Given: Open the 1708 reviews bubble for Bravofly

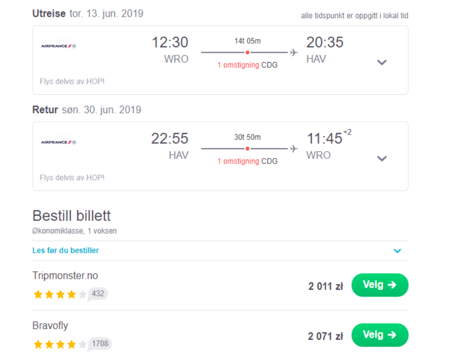Looking at the screenshot, I should click(x=100, y=344).
